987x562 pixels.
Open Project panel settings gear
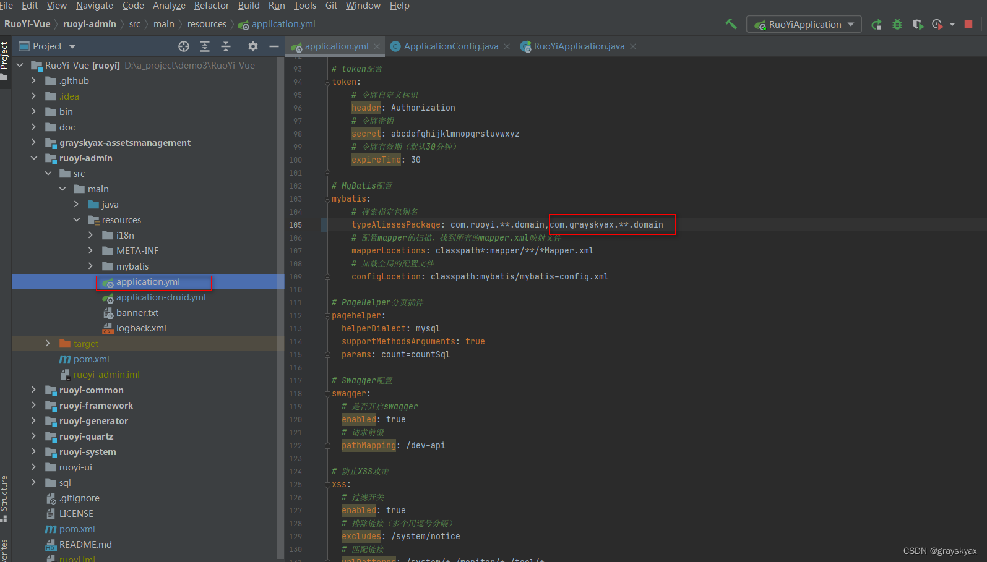tap(252, 46)
